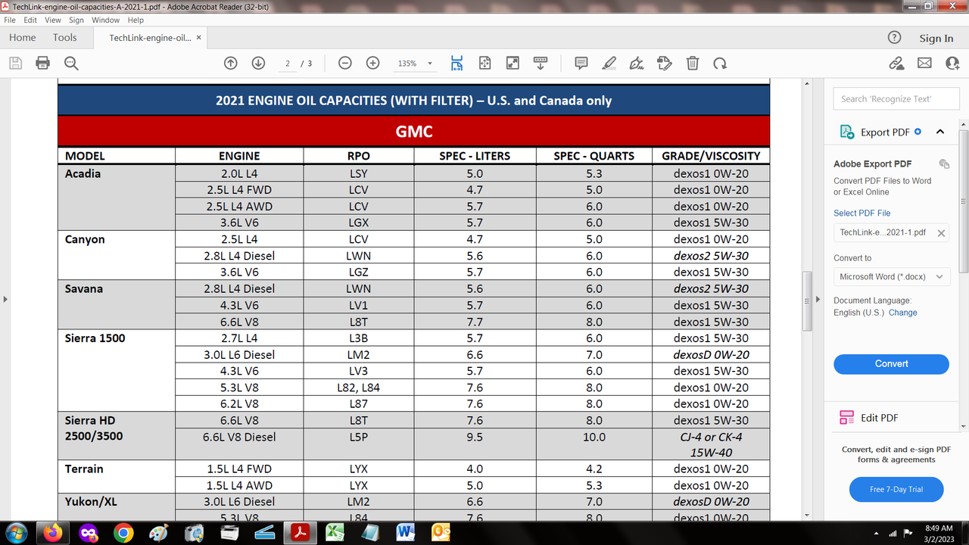Select the Fit Width scrolling icon

[457, 64]
